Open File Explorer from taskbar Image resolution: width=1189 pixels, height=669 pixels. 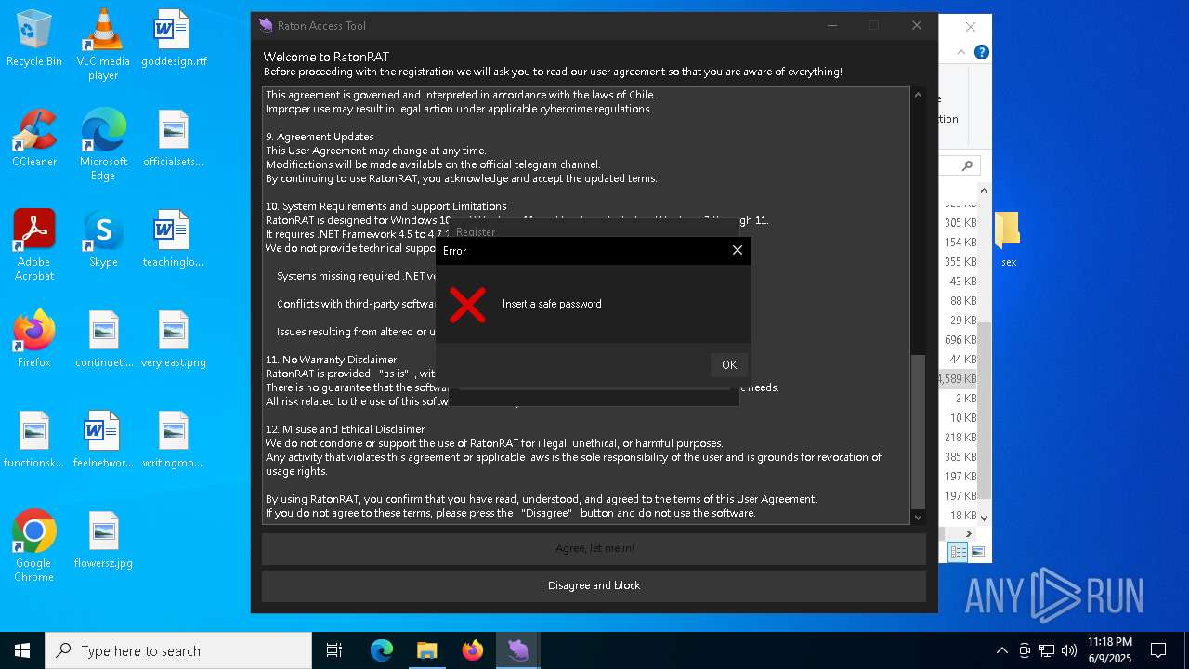coord(427,650)
